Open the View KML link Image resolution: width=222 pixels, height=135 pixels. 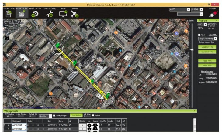pyautogui.click(x=213, y=35)
